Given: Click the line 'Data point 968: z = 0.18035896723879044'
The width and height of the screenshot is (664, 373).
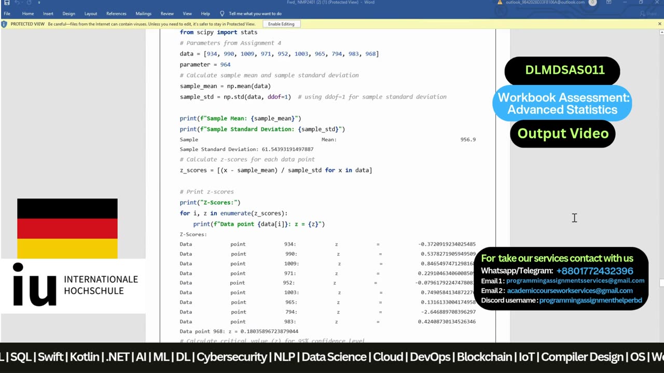Looking at the screenshot, I should coord(239,332).
